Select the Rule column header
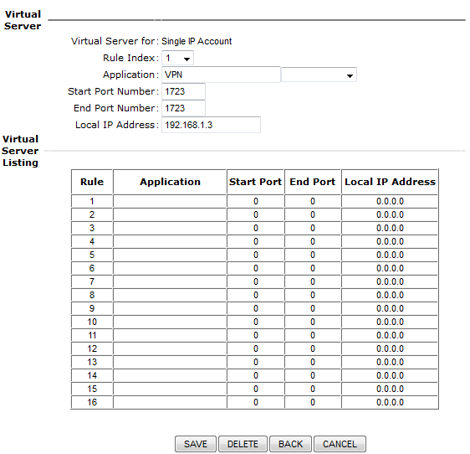The width and height of the screenshot is (470, 454). click(x=92, y=182)
